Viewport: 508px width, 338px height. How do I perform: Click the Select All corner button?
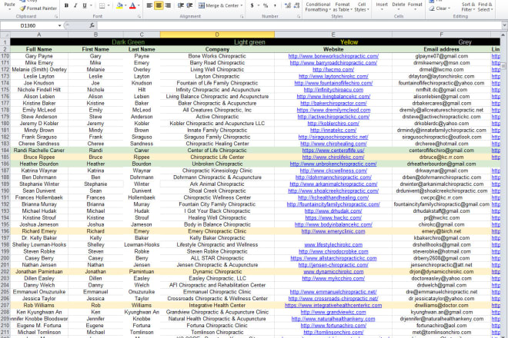pos(5,35)
